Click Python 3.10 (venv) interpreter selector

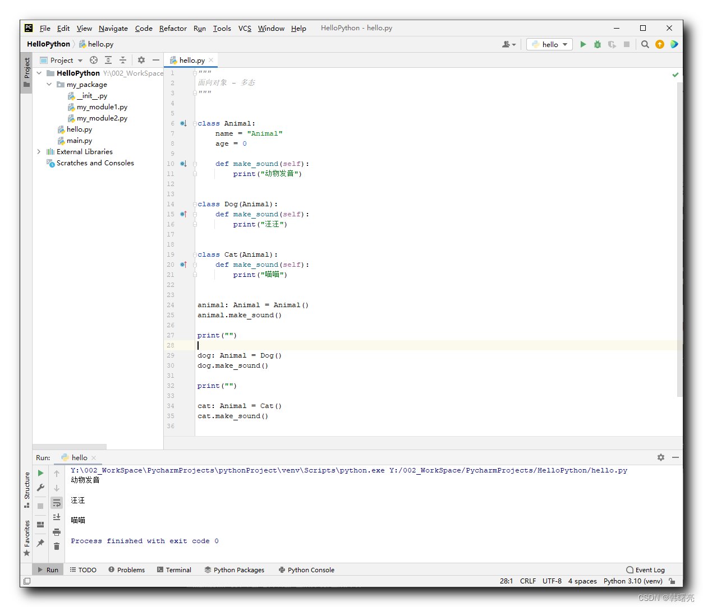click(x=633, y=581)
